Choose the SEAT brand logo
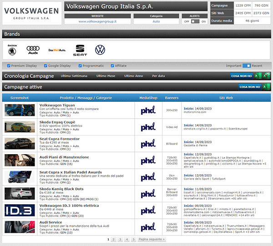Screen dimensions: 273x246 (x=81, y=50)
